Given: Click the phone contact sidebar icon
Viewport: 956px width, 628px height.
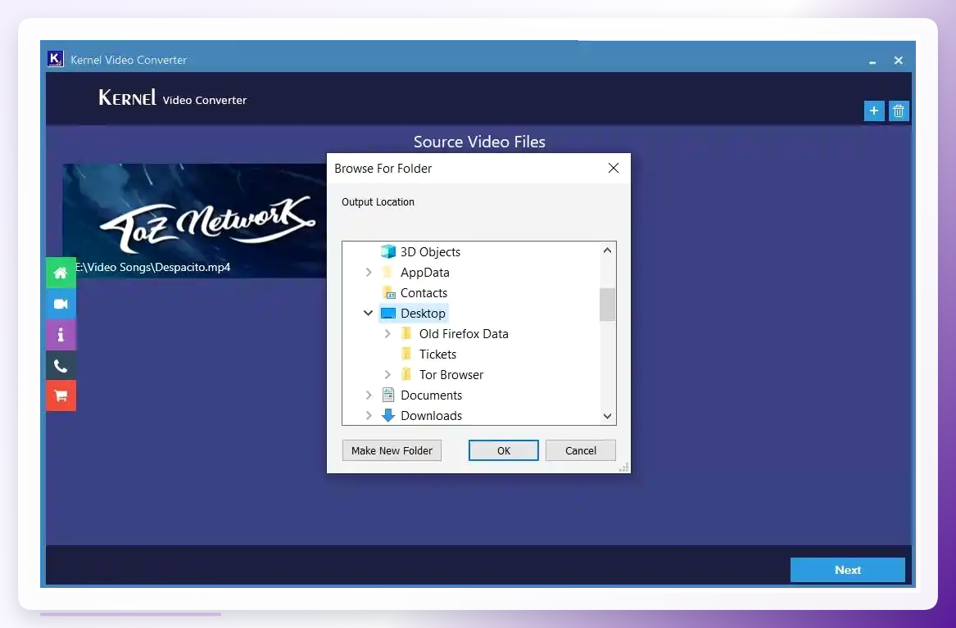Looking at the screenshot, I should [x=61, y=365].
